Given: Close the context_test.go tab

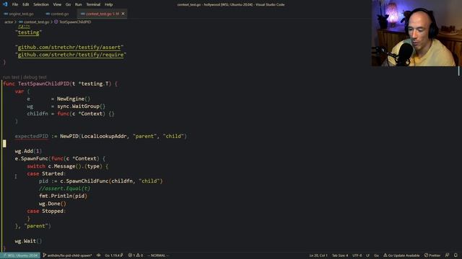Looking at the screenshot, I should [x=123, y=14].
